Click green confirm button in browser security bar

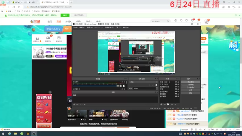pyautogui.click(x=65, y=15)
